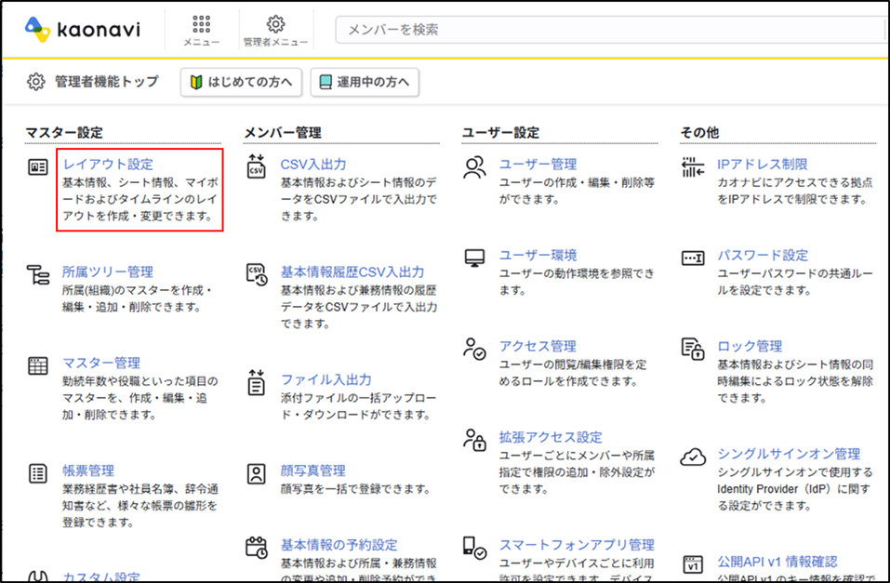
Task: Open the 所属ツリー管理 link
Action: pyautogui.click(x=108, y=272)
